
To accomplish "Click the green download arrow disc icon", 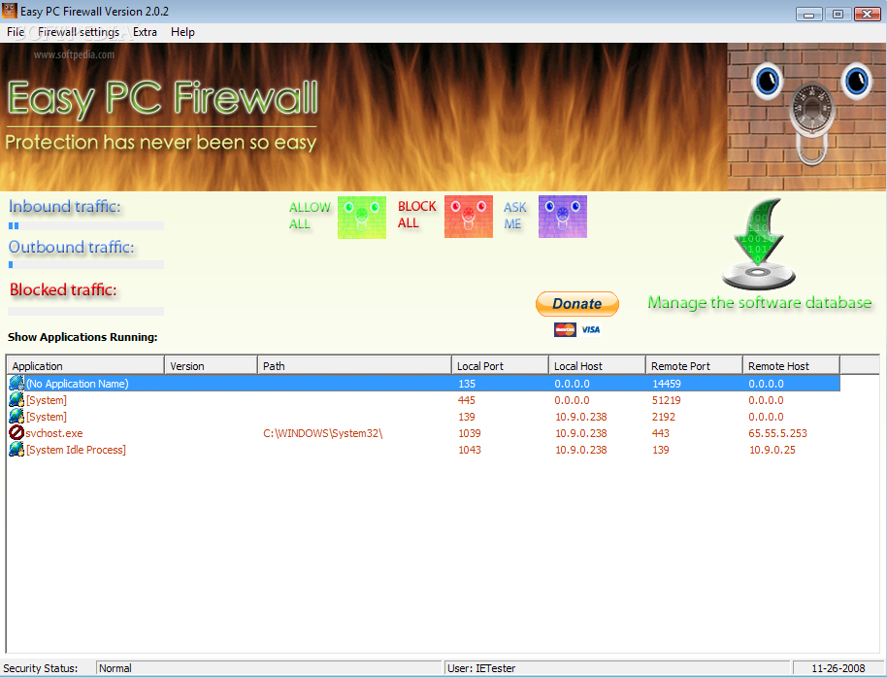I will (x=759, y=244).
